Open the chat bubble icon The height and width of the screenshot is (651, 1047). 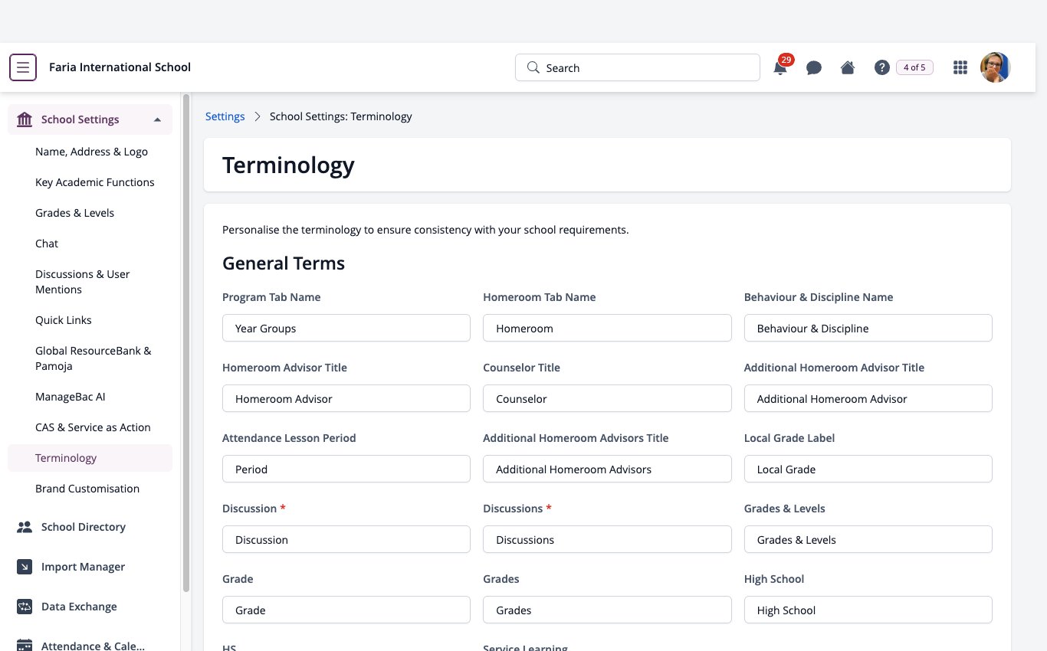[814, 67]
